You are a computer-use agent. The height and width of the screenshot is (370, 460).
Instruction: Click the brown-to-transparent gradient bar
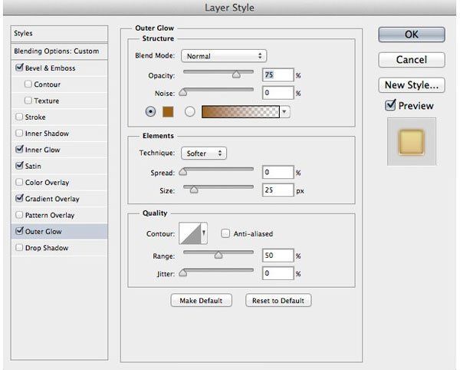pyautogui.click(x=241, y=112)
